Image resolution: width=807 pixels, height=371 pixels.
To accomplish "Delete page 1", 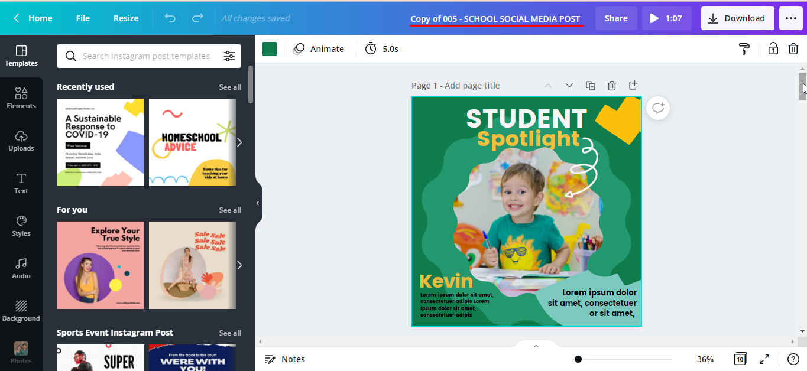I will tap(612, 86).
